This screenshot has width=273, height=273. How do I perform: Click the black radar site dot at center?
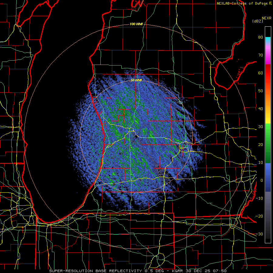(x=136, y=137)
